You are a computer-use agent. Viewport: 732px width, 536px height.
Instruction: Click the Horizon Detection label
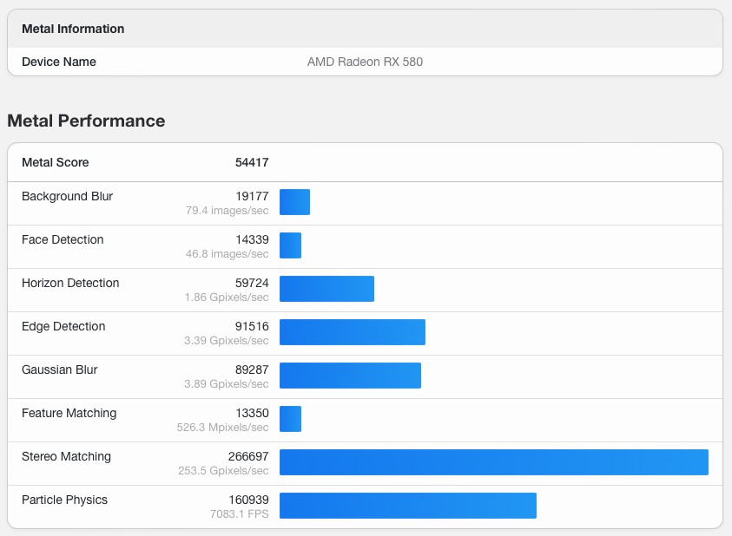coord(70,283)
